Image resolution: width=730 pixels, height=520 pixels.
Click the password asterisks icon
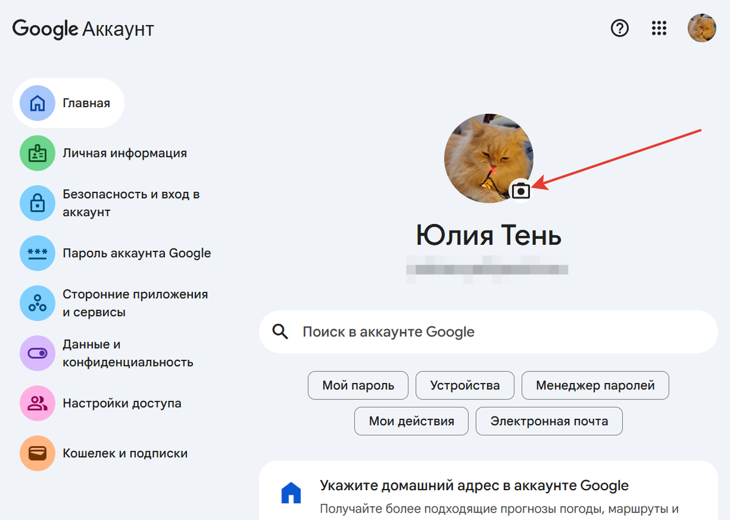[37, 253]
